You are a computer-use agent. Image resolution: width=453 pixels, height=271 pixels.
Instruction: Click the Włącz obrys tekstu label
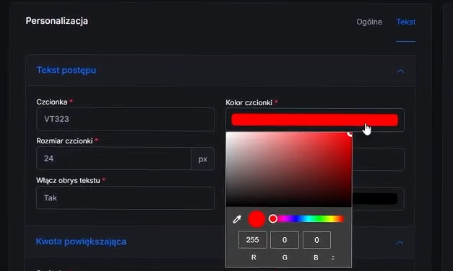click(x=68, y=180)
